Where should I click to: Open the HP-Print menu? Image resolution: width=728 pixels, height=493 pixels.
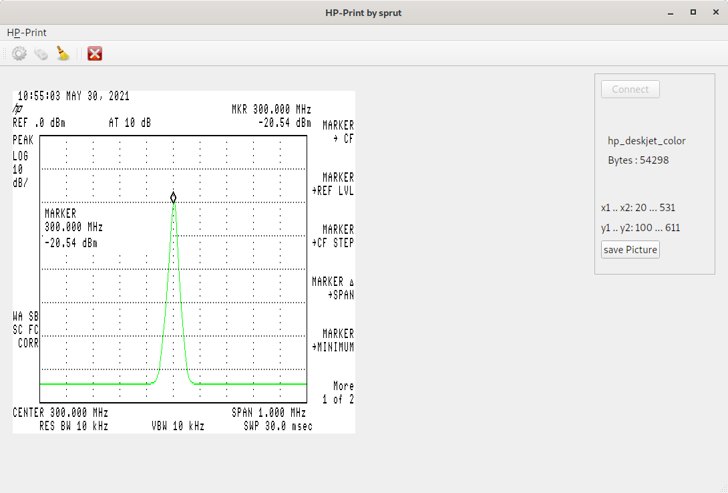(27, 32)
